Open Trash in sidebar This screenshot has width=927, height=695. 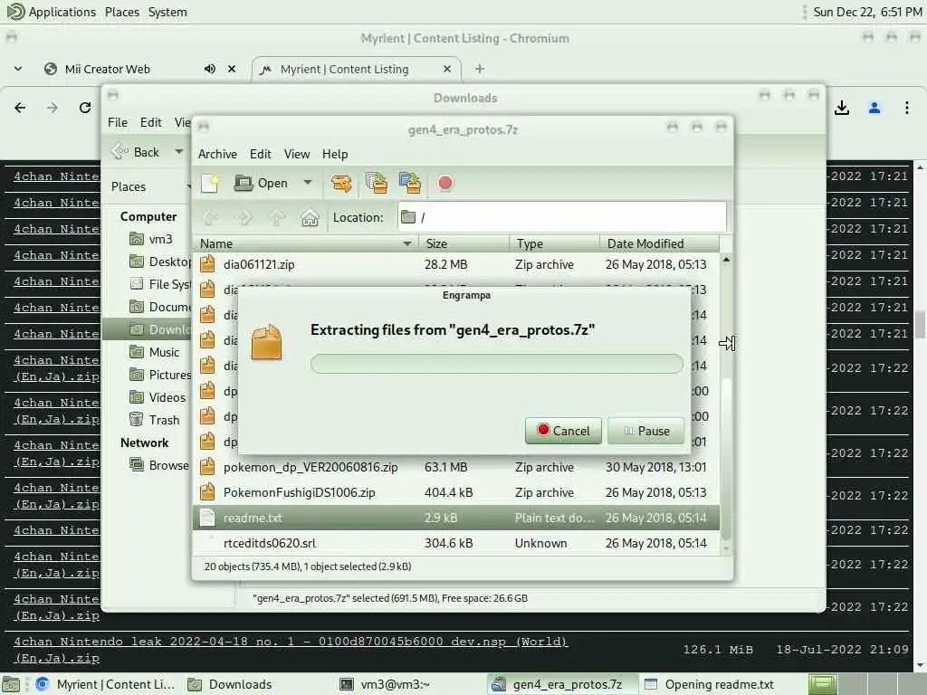154,420
